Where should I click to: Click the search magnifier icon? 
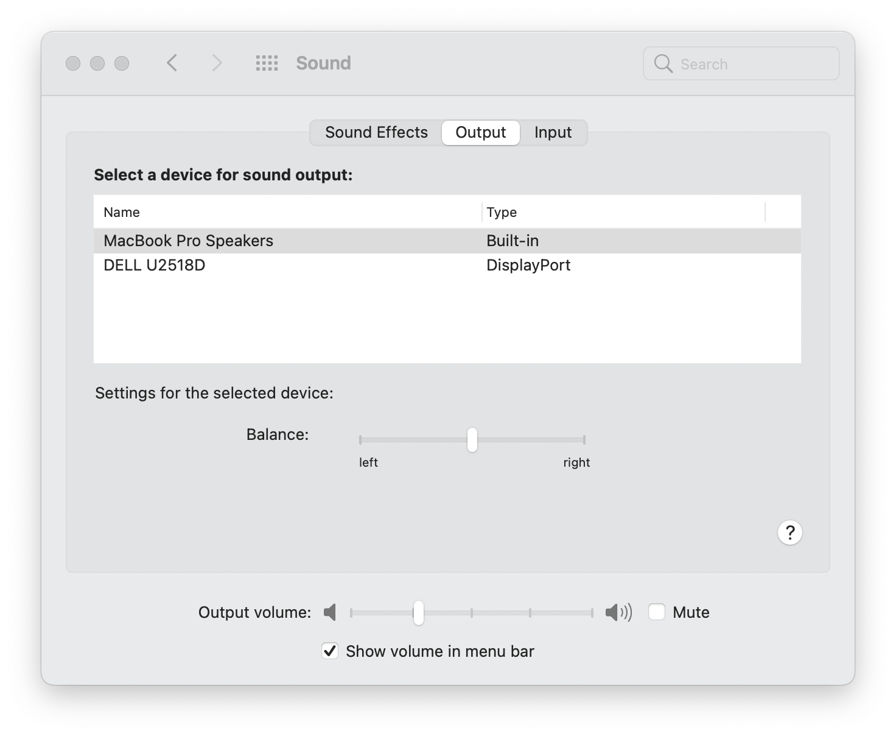click(x=663, y=63)
